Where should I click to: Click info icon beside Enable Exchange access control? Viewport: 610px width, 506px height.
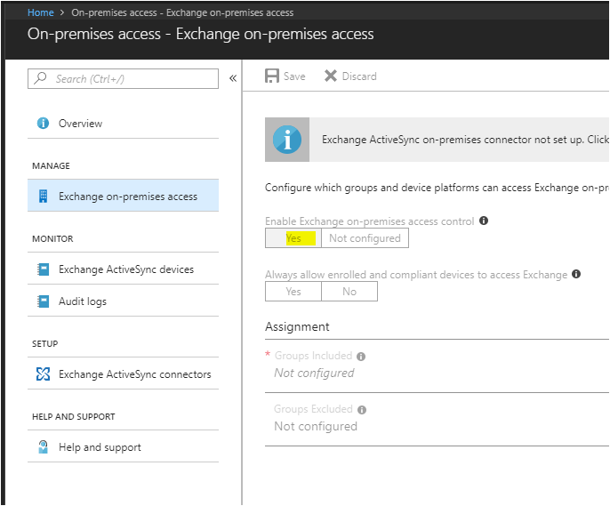click(x=484, y=221)
